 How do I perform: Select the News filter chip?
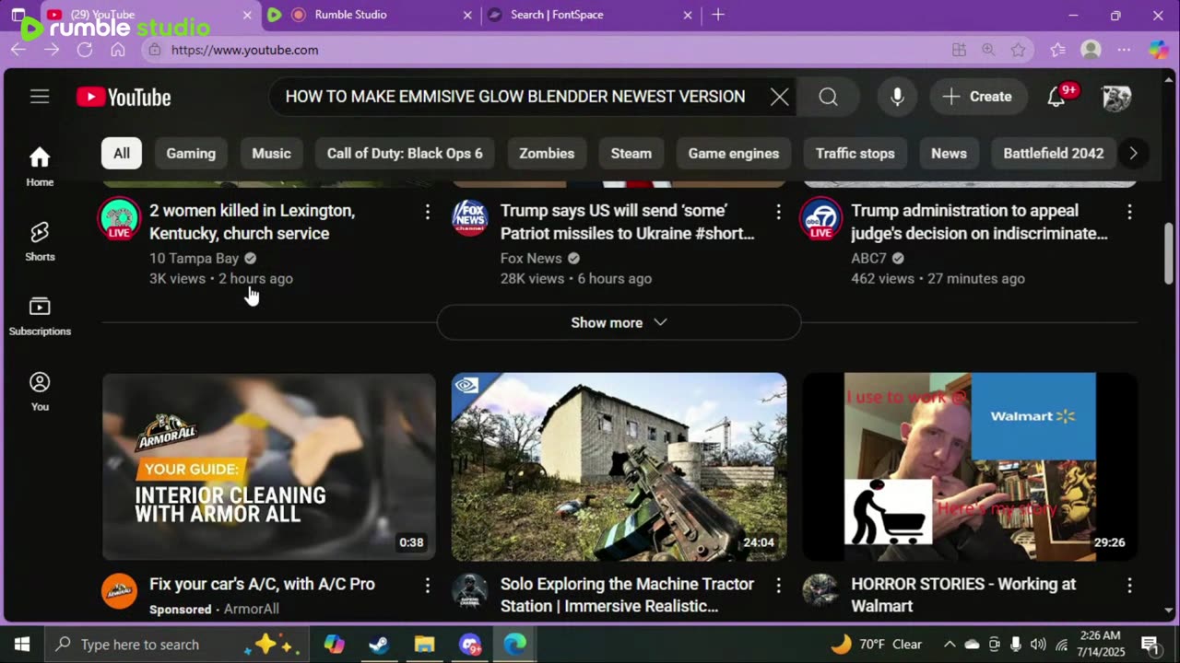[x=949, y=154]
